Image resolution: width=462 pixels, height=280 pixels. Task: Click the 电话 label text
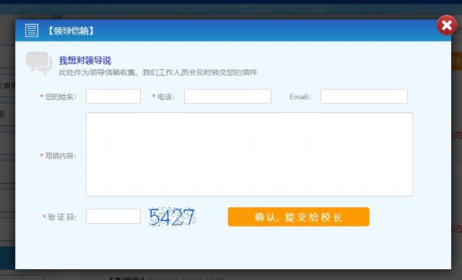click(166, 96)
